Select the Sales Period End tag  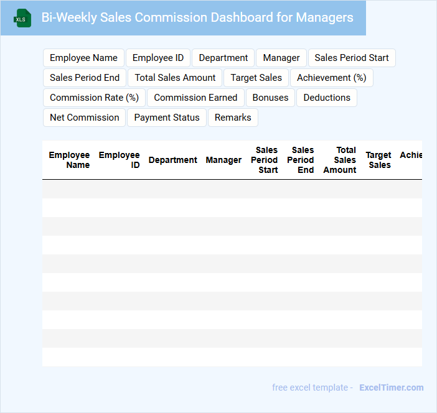pos(85,78)
